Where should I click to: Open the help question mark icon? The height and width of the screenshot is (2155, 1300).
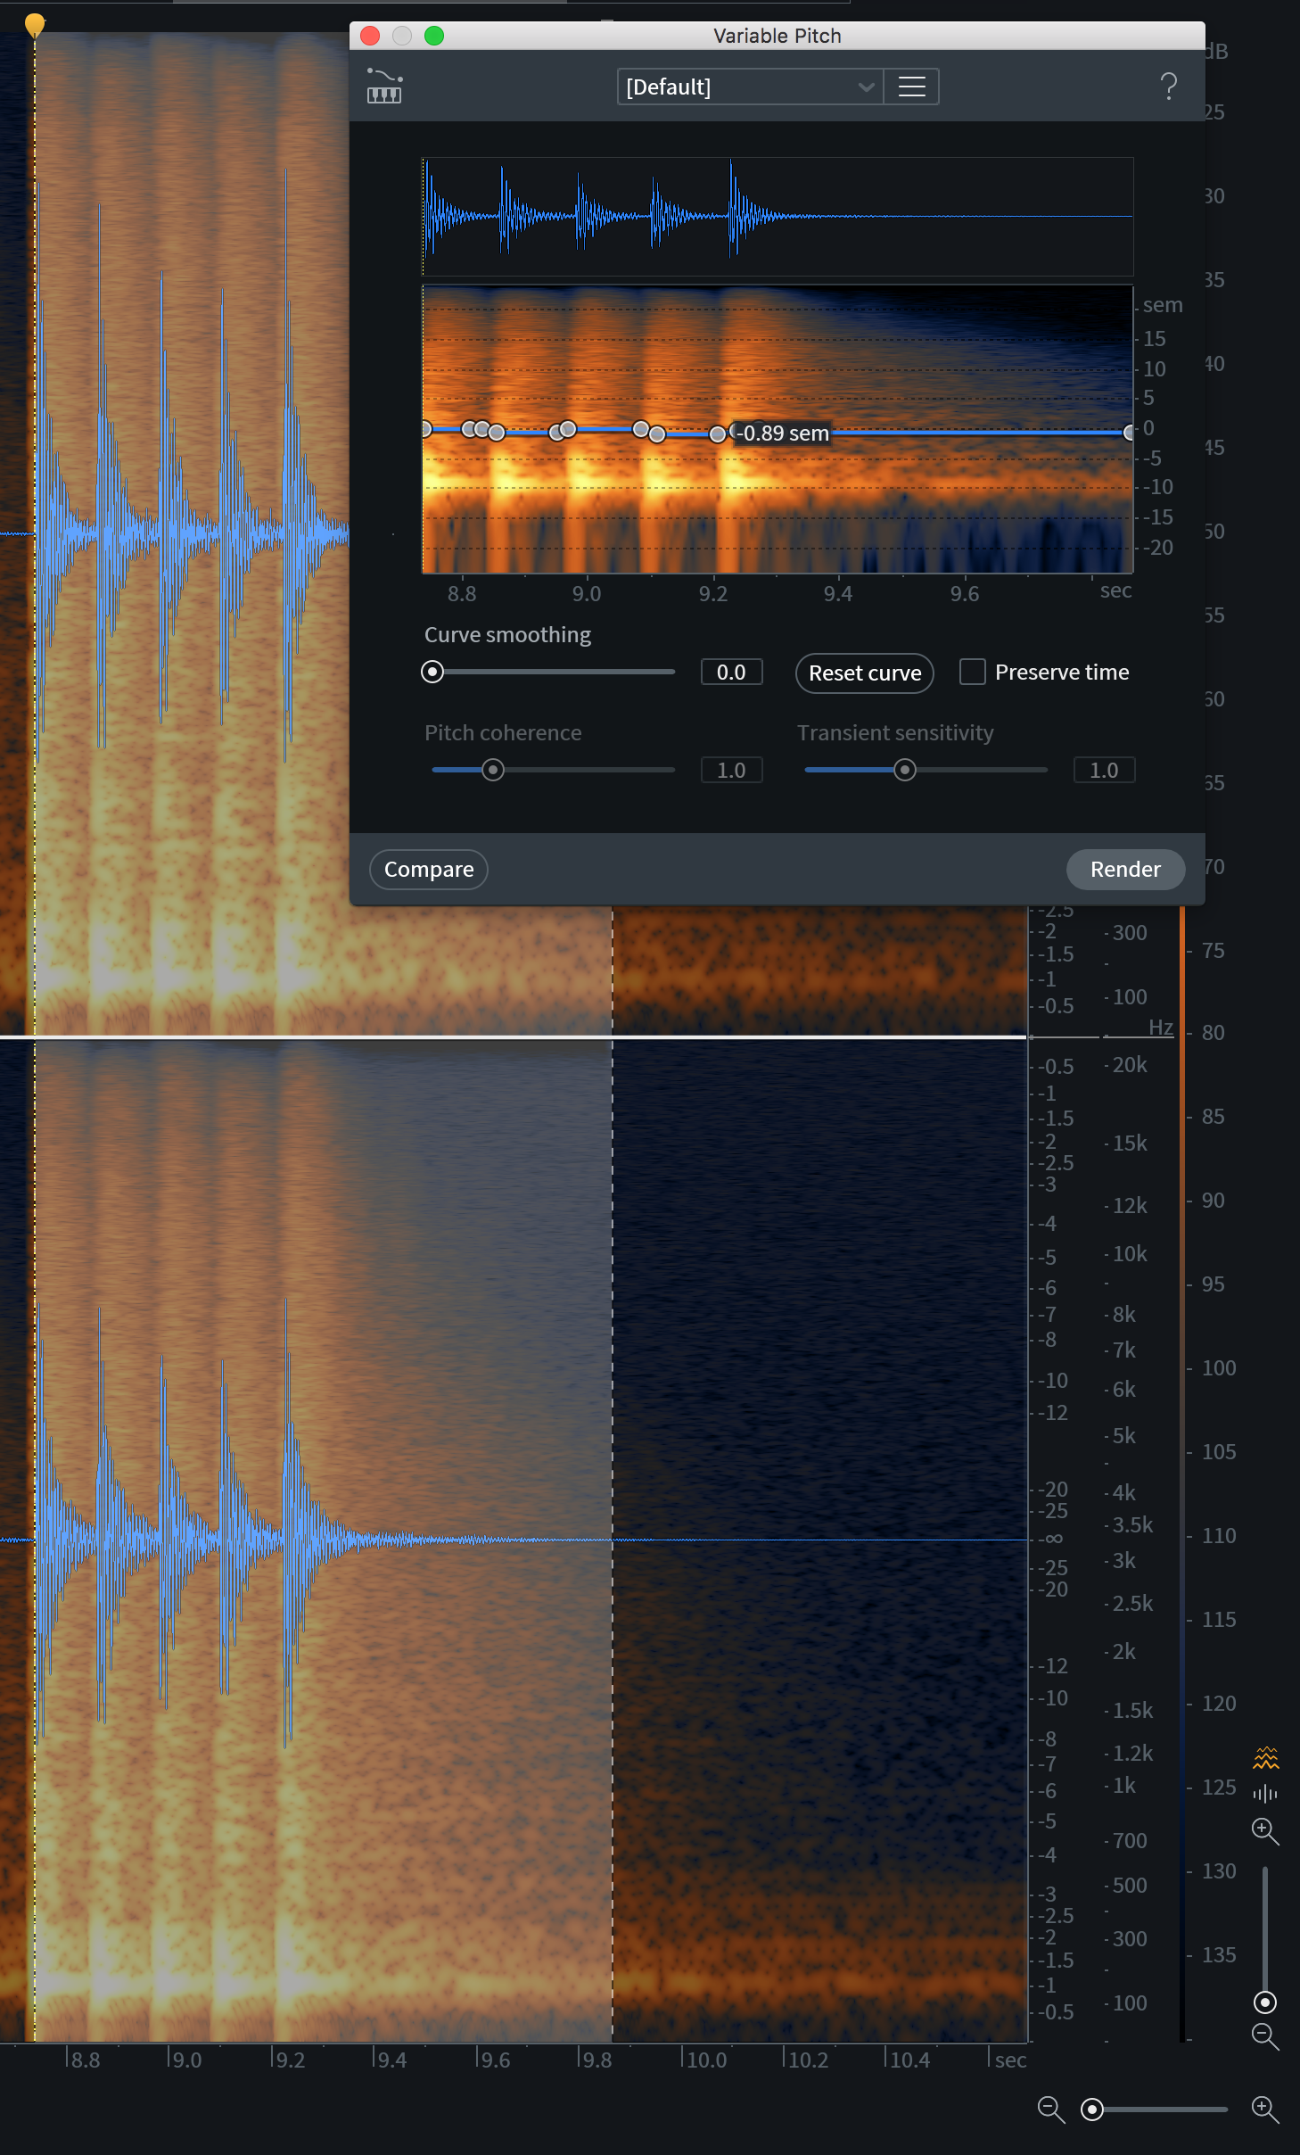(x=1168, y=87)
